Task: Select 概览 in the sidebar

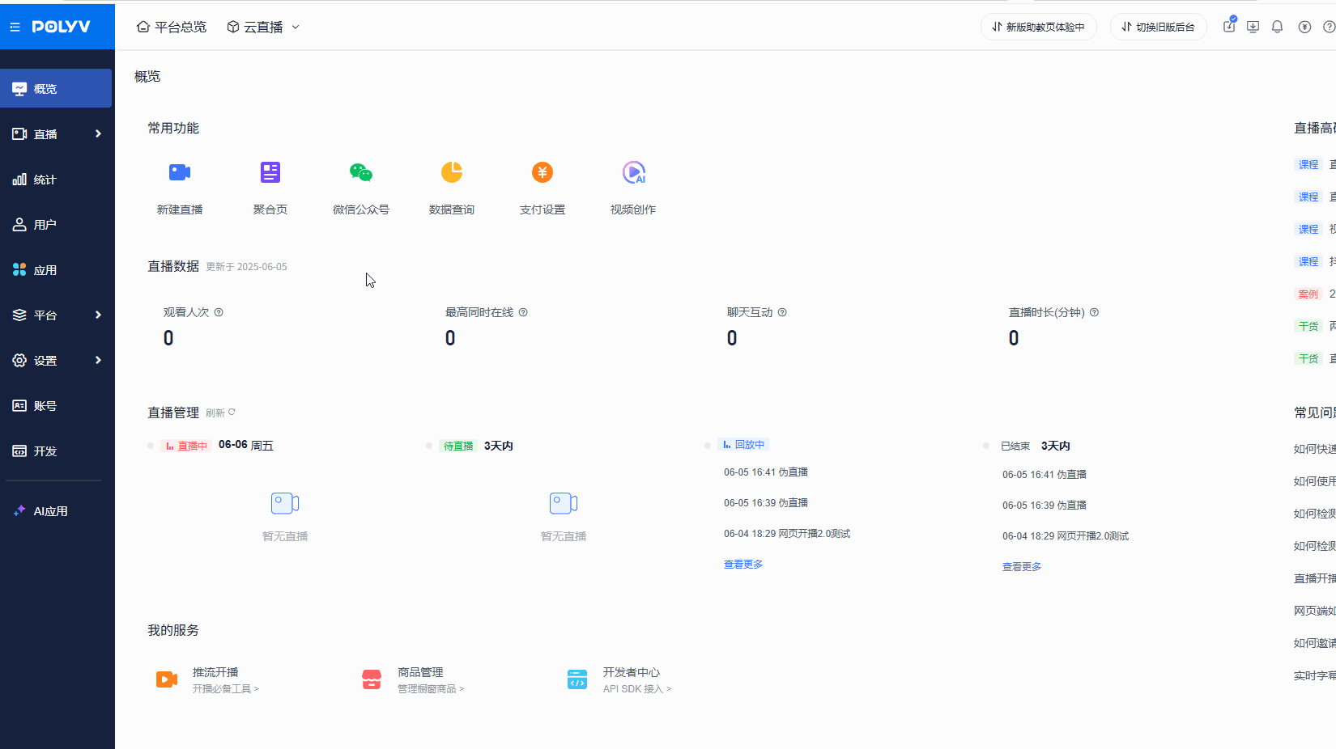Action: (56, 88)
